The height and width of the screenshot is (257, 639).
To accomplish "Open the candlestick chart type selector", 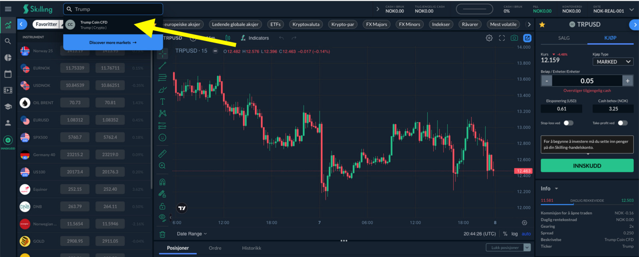I will tap(228, 38).
